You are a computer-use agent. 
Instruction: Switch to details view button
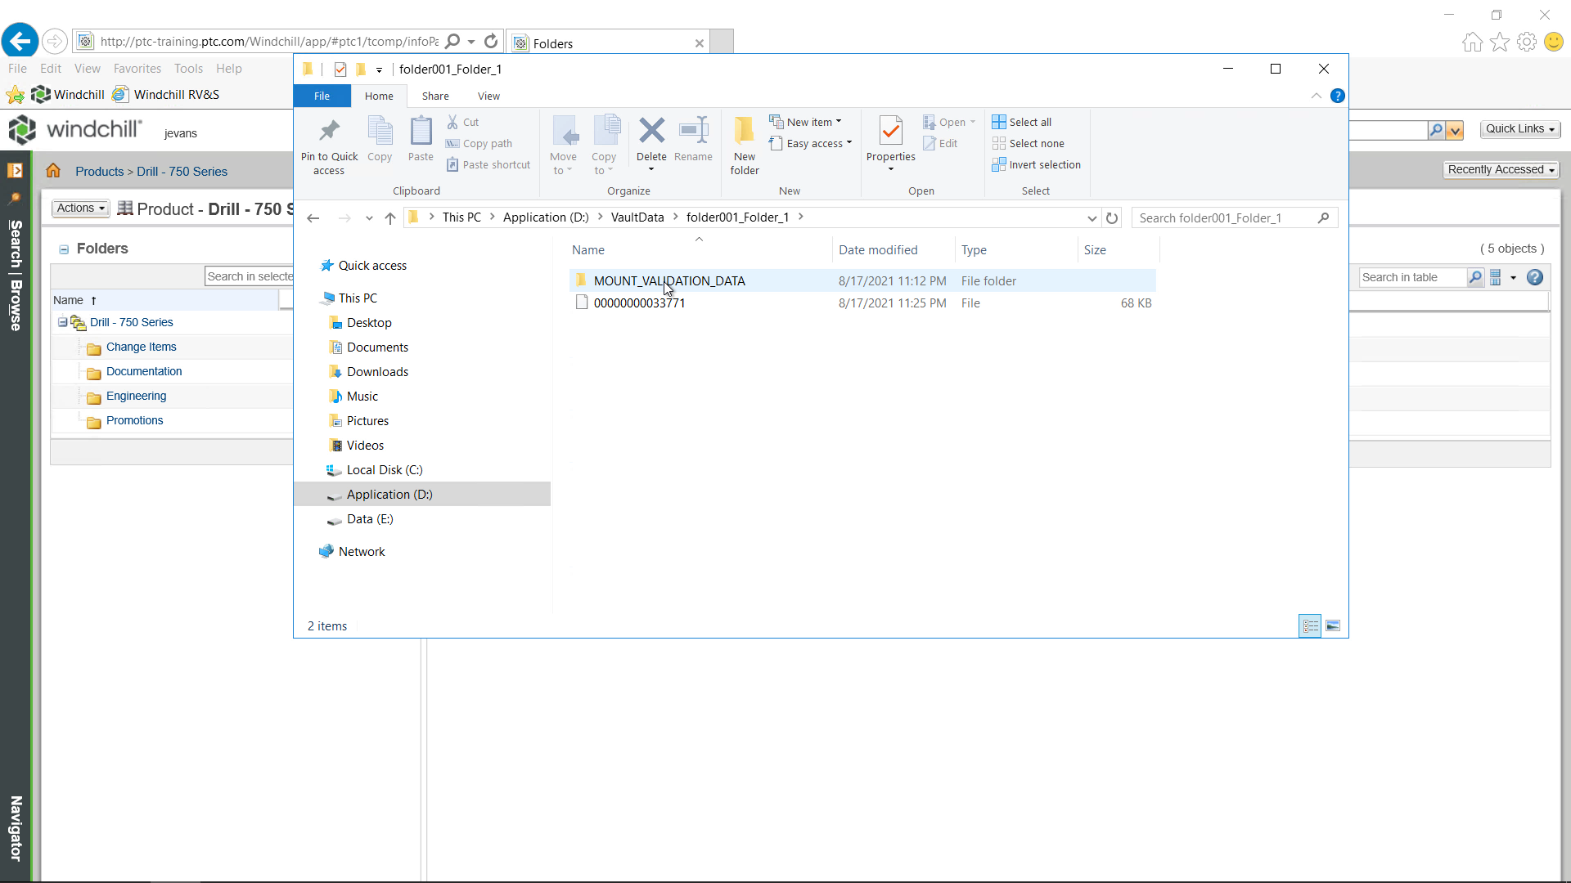(x=1310, y=625)
